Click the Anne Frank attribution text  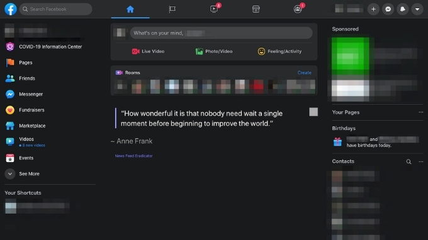click(x=132, y=141)
